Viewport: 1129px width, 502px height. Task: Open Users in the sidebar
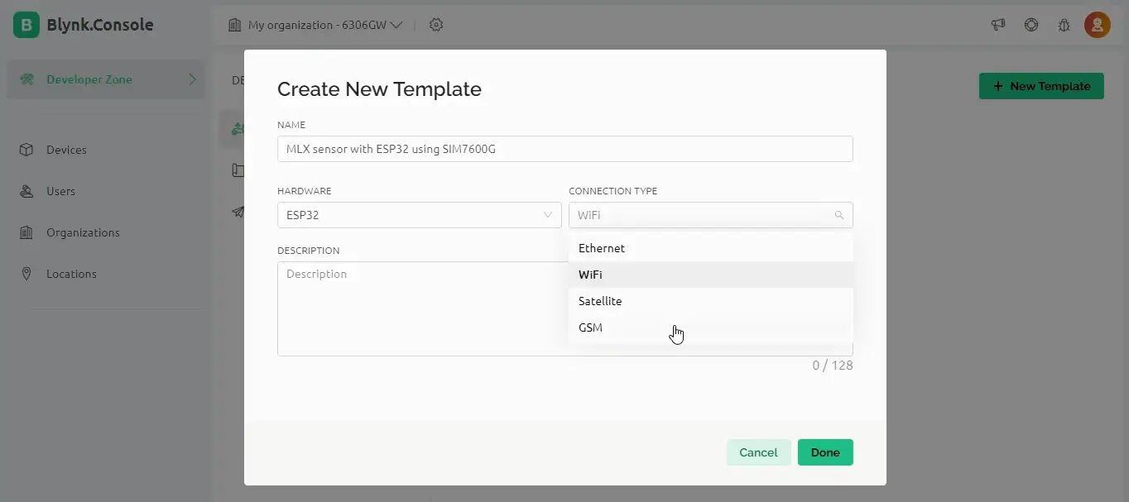(105, 191)
